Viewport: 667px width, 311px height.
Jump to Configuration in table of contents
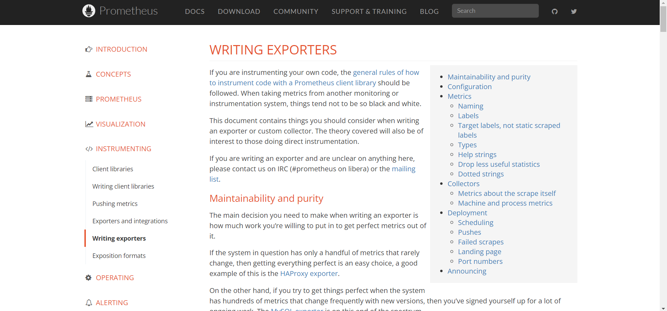(470, 87)
